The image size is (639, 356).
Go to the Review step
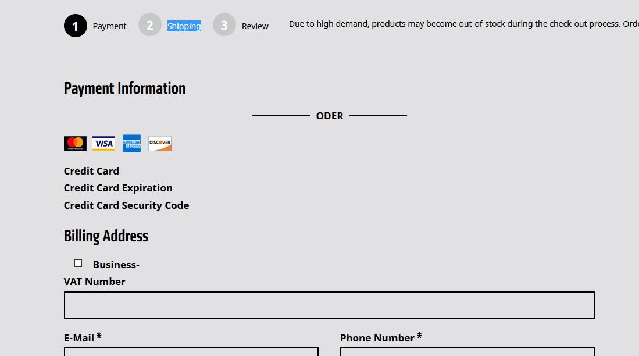(255, 26)
